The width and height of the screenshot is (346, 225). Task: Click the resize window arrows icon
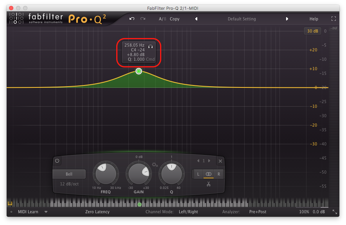pos(335,212)
